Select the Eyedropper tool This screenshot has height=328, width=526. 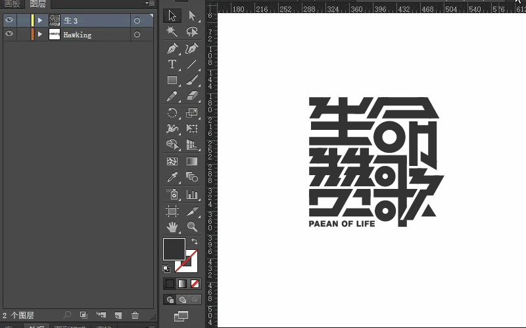pyautogui.click(x=172, y=177)
